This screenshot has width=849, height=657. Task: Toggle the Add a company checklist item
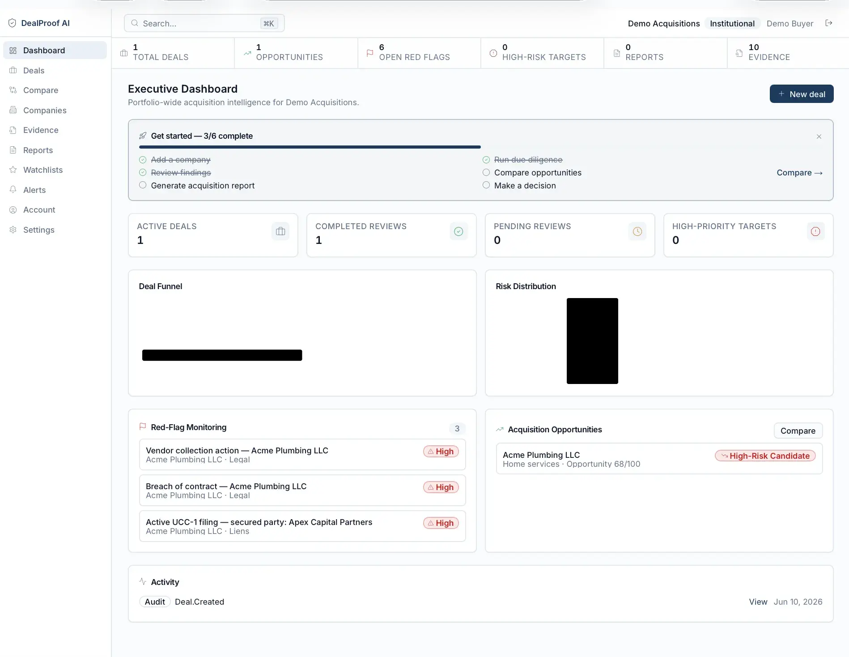point(143,160)
